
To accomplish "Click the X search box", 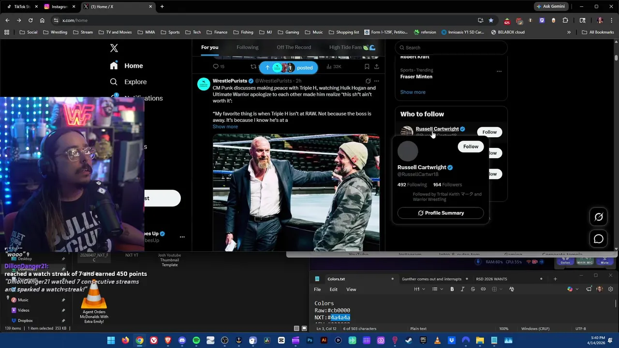I will pyautogui.click(x=451, y=47).
